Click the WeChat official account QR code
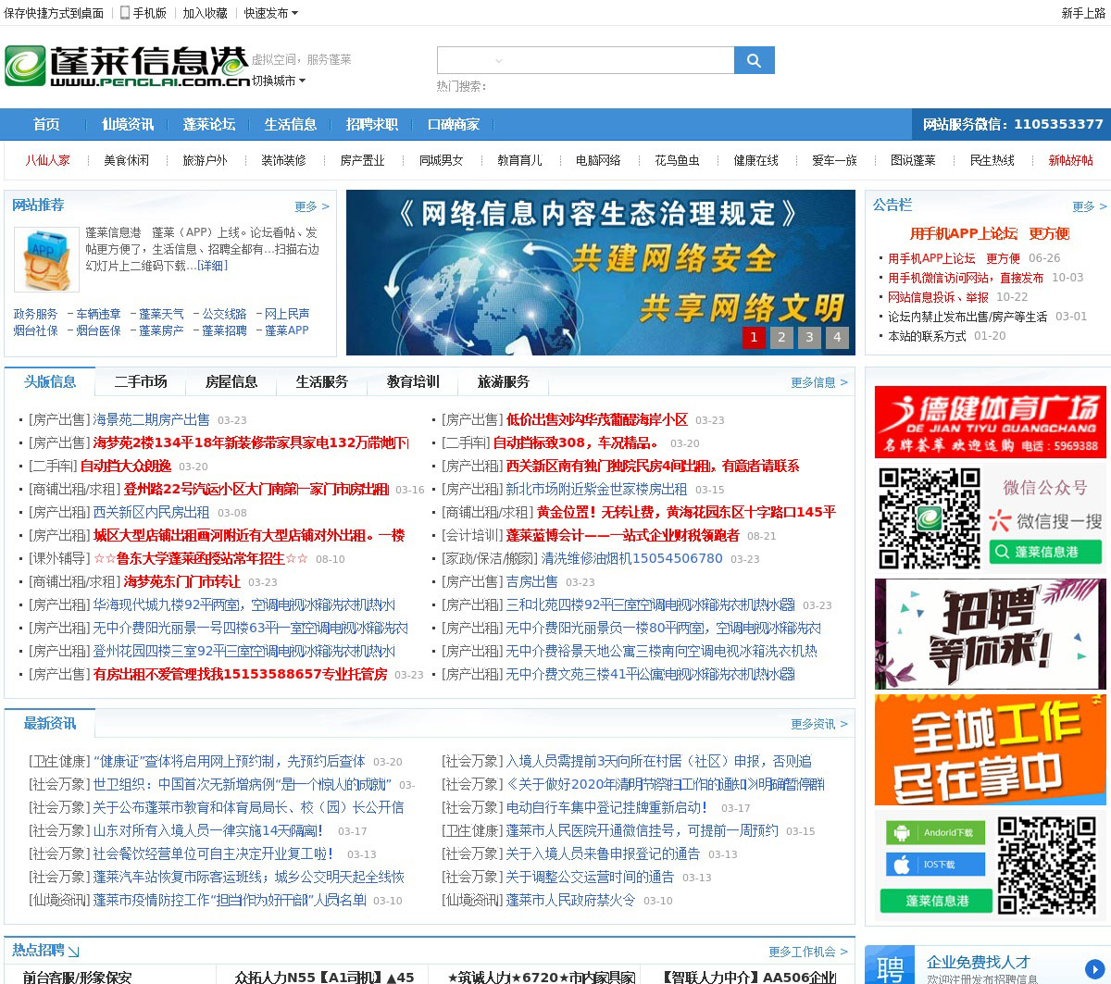1111x984 pixels. 929,518
